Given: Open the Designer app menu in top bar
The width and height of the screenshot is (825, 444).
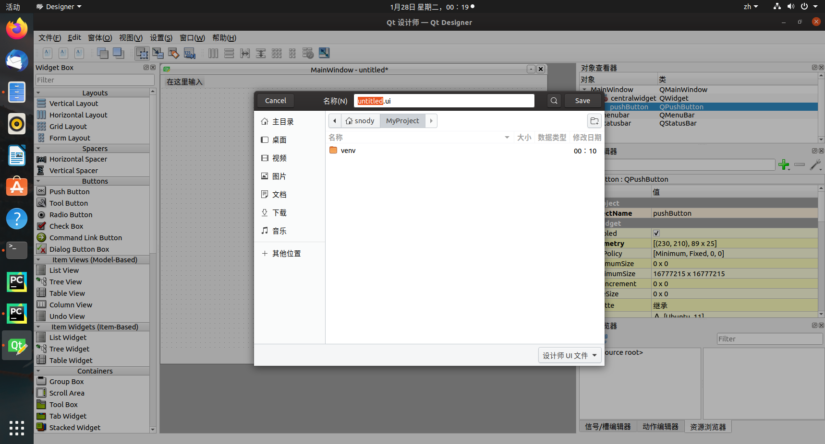Looking at the screenshot, I should coord(59,7).
